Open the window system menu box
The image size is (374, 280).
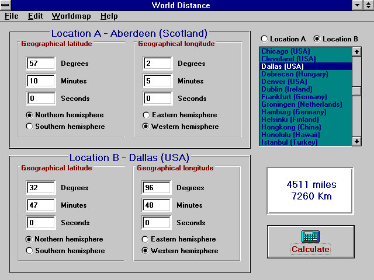tap(7, 6)
